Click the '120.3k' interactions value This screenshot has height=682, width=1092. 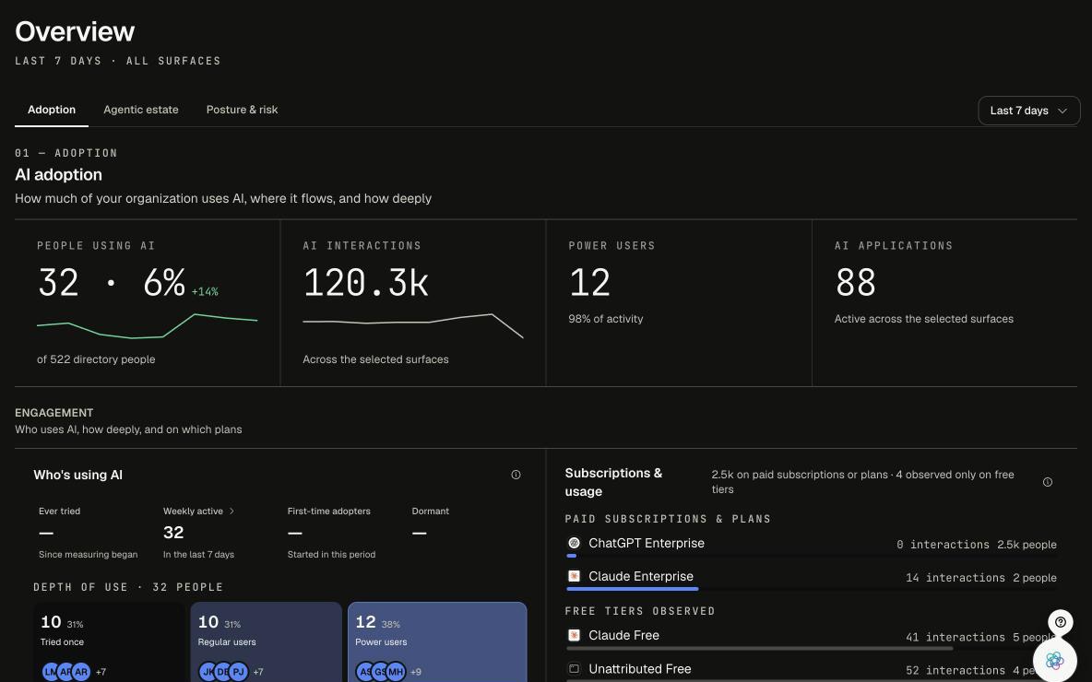(365, 283)
